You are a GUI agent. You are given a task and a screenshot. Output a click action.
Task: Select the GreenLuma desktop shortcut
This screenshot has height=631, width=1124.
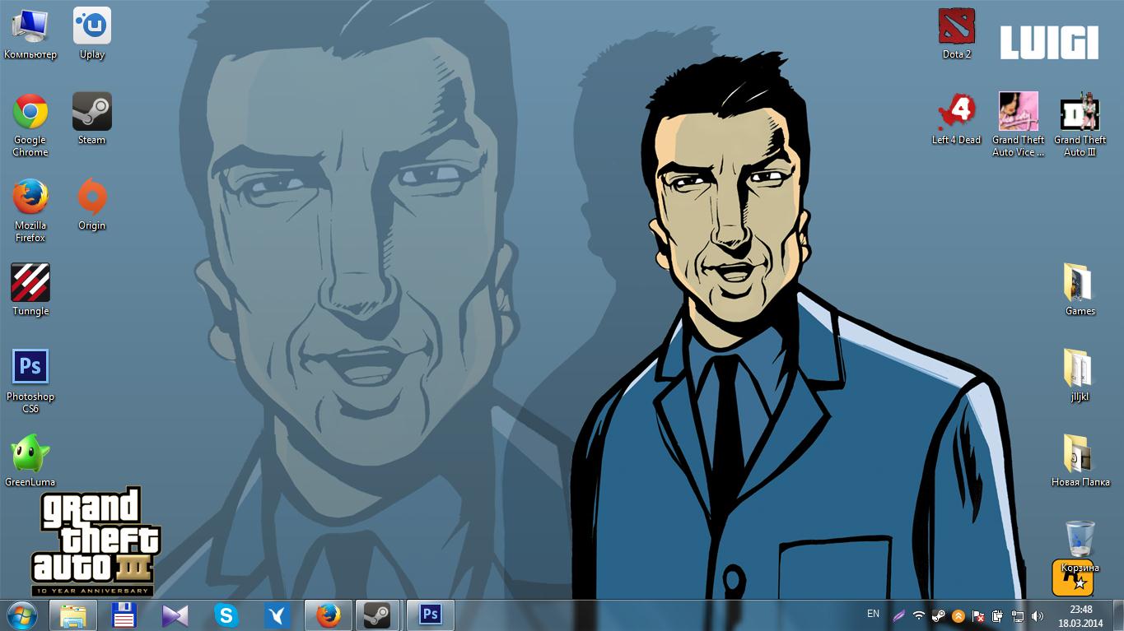click(x=30, y=462)
